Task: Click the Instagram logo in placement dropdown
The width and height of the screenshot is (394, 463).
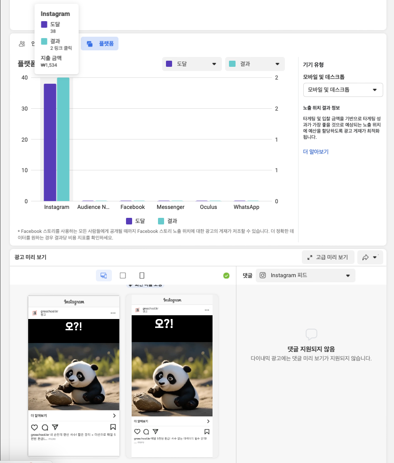Action: [x=263, y=275]
